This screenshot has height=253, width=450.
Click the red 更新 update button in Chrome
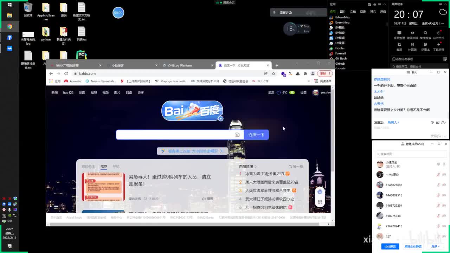tap(324, 73)
